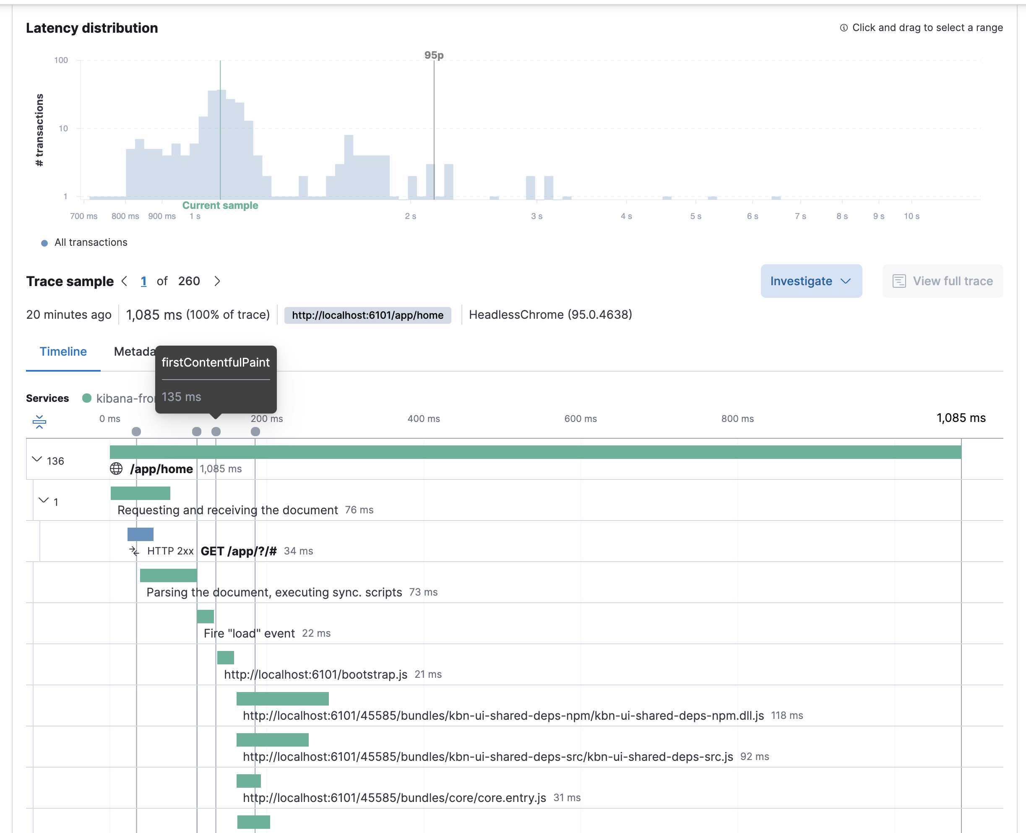Click the collapse waterfall accordion icon below Services
Image resolution: width=1026 pixels, height=833 pixels.
tap(39, 422)
